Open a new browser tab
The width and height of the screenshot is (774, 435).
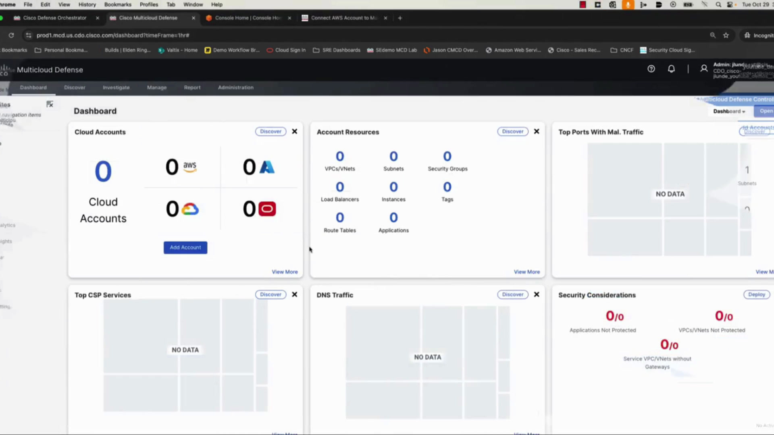[400, 18]
